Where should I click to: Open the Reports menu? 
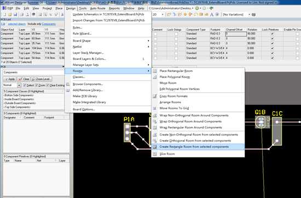pyautogui.click(x=114, y=8)
